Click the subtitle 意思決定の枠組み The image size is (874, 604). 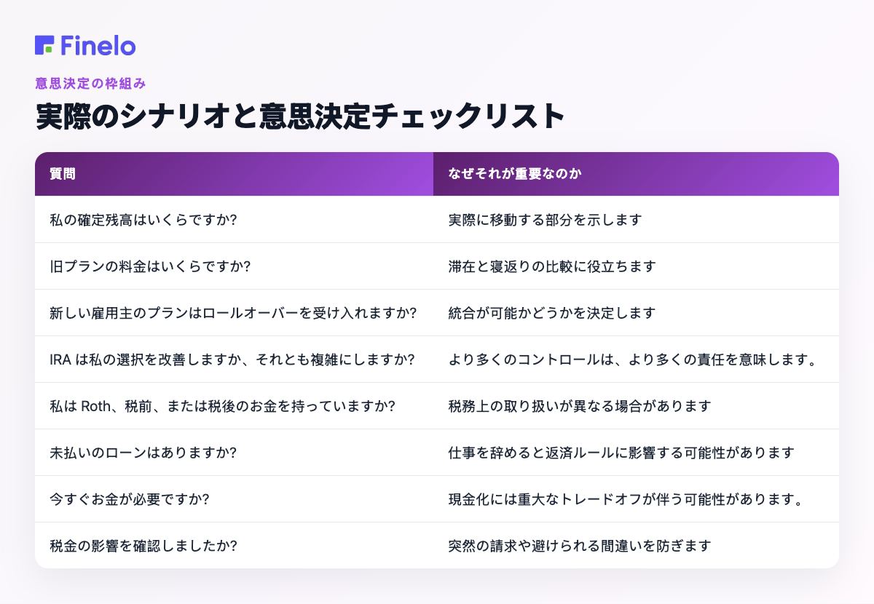point(91,83)
